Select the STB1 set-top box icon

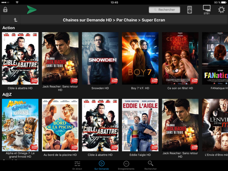coord(207,10)
